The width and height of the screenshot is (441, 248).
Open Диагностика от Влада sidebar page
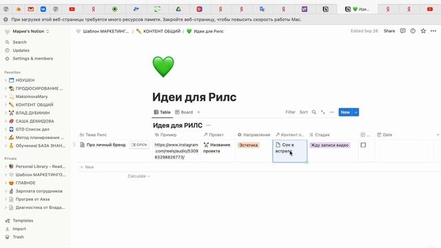[x=37, y=207]
